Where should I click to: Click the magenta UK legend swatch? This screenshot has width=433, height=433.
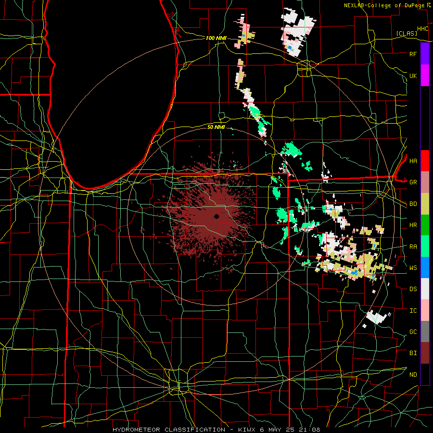pyautogui.click(x=425, y=76)
